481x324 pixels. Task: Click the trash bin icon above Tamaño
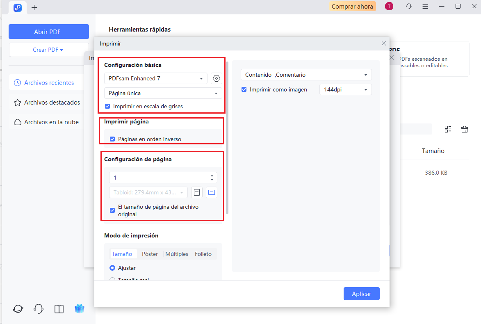tap(465, 129)
